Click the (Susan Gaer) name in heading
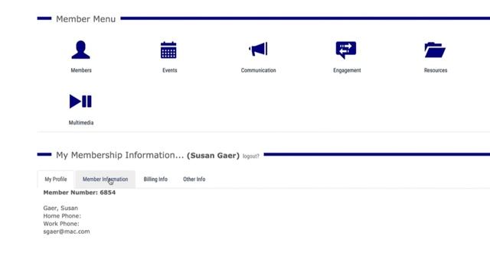The image size is (490, 275). [213, 155]
